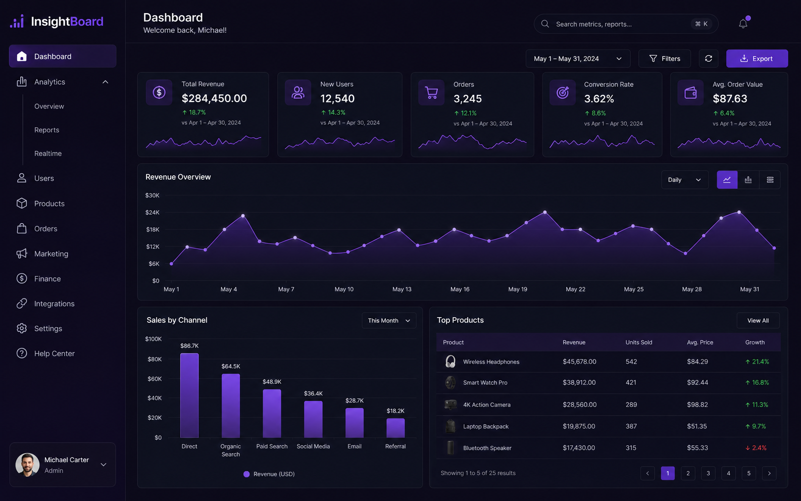Screen dimensions: 801x501
Task: Expand the Michael Carter account menu chevron
Action: coord(104,465)
